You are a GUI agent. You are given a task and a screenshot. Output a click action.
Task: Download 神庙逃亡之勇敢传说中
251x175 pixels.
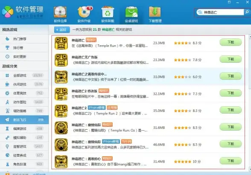tap(231, 76)
